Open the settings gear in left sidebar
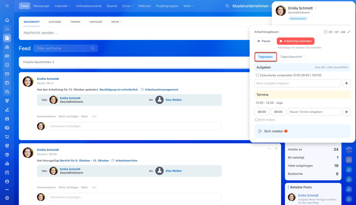 pyautogui.click(x=7, y=198)
